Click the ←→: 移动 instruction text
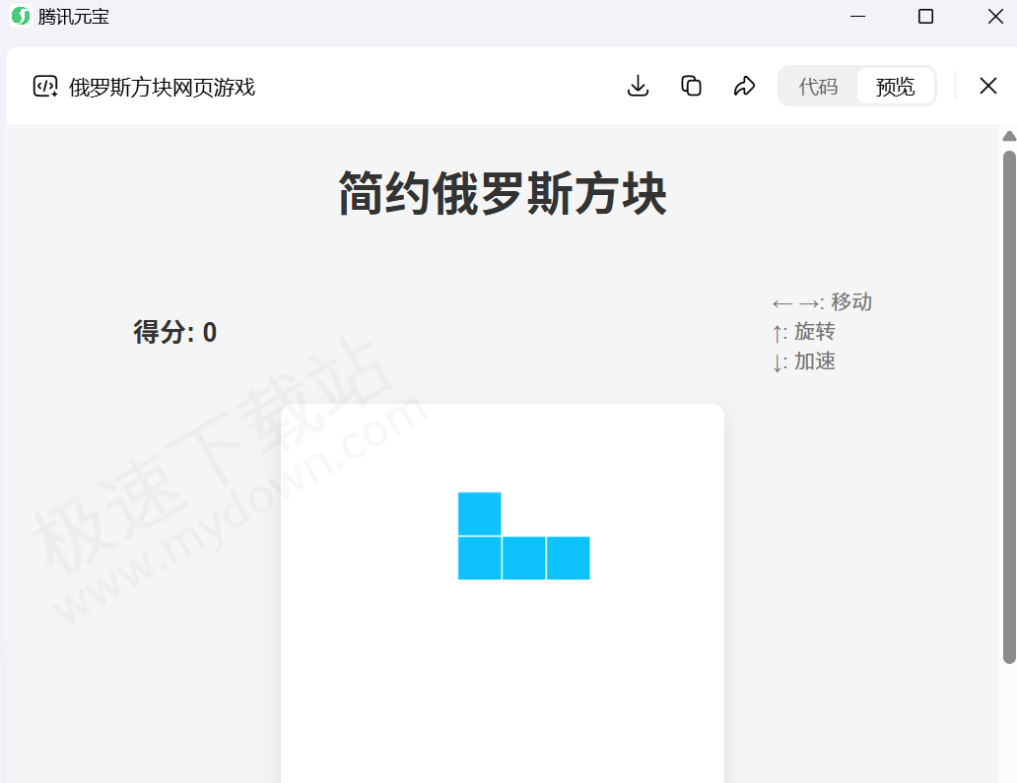Image resolution: width=1017 pixels, height=783 pixels. 822,301
